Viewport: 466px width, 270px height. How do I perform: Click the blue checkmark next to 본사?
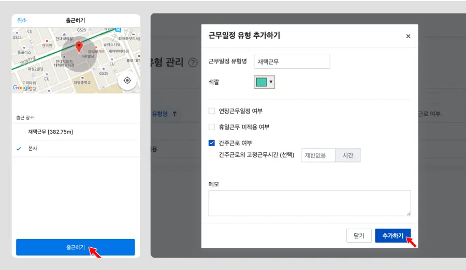pyautogui.click(x=19, y=149)
